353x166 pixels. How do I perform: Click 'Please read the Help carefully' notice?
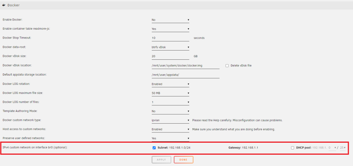pos(237,120)
